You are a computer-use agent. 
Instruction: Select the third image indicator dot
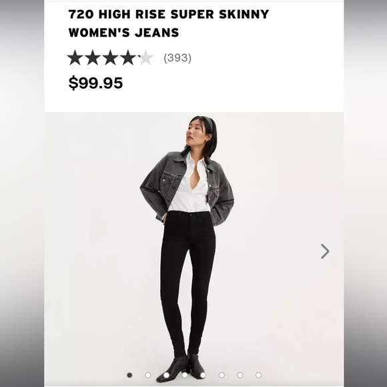coord(166,375)
